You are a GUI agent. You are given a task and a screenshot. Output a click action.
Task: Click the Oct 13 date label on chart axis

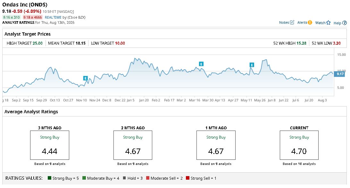pyautogui.click(x=55, y=100)
